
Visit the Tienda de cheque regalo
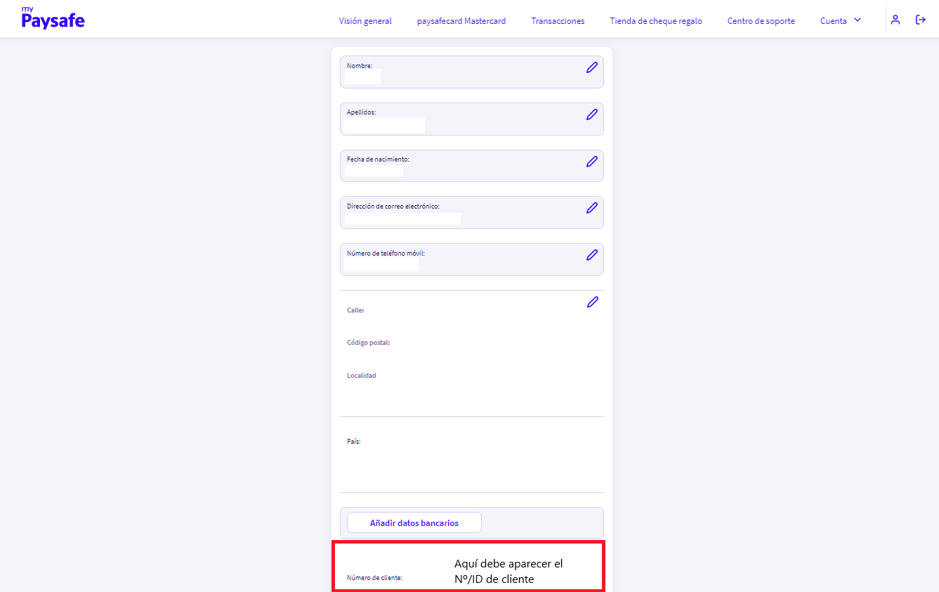[x=655, y=20]
